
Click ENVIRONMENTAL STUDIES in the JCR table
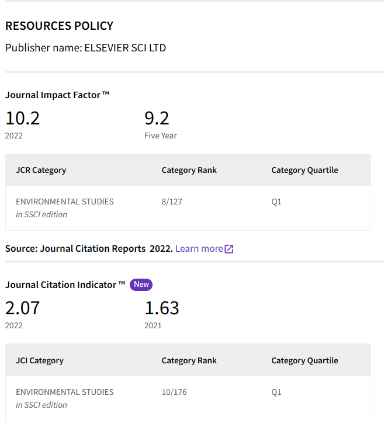coord(65,202)
